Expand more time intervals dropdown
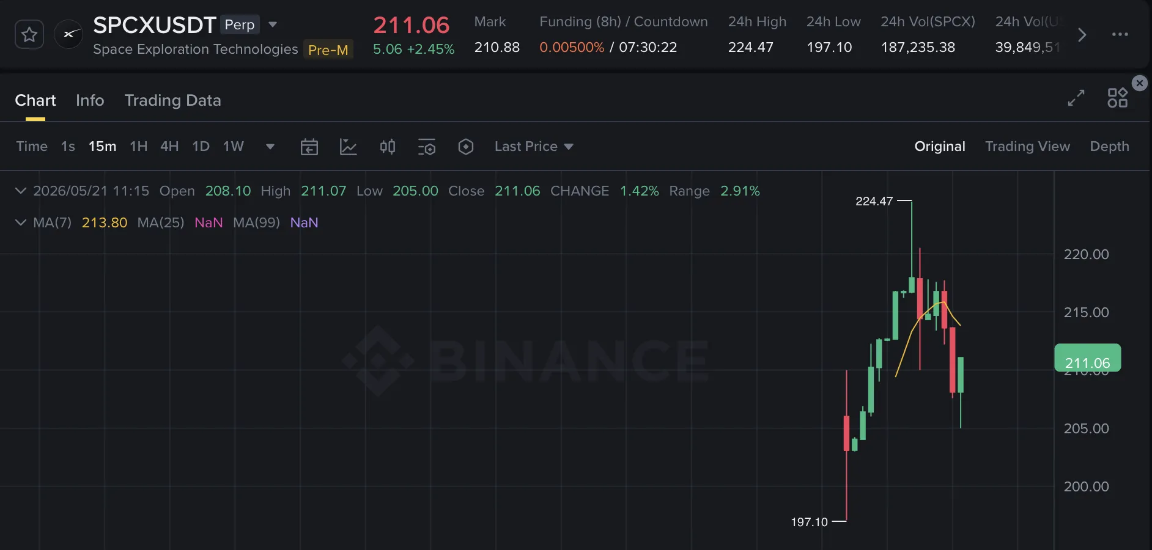 click(270, 147)
